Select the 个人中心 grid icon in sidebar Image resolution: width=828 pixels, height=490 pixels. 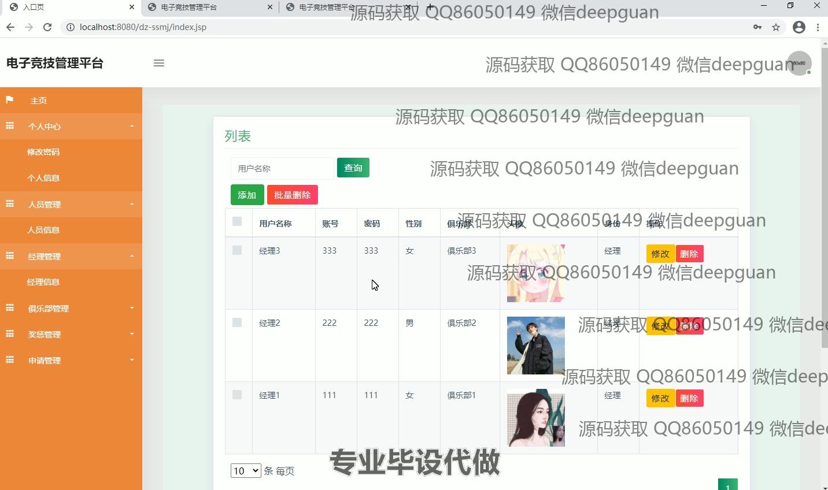9,126
